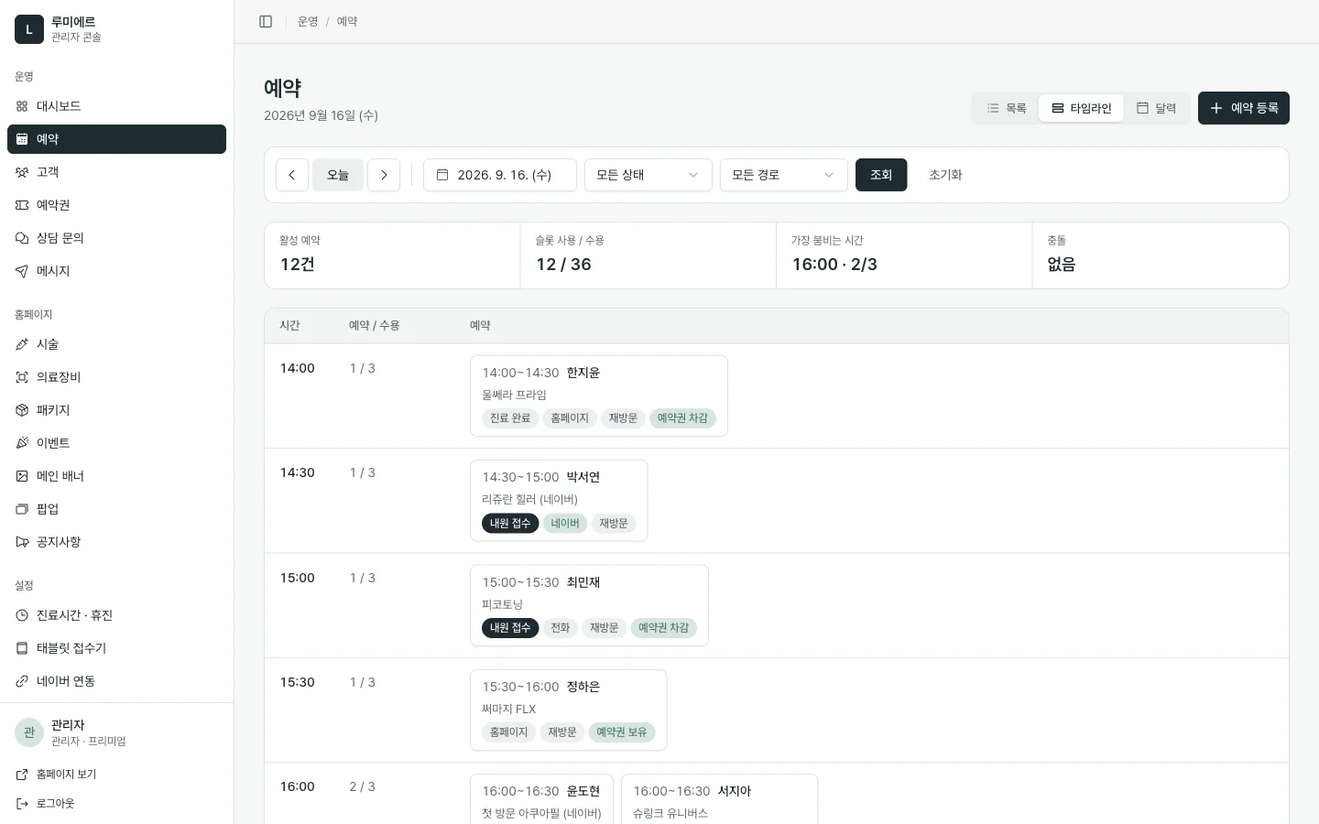Click the 메인 배너 image icon
This screenshot has width=1319, height=824.
click(22, 476)
